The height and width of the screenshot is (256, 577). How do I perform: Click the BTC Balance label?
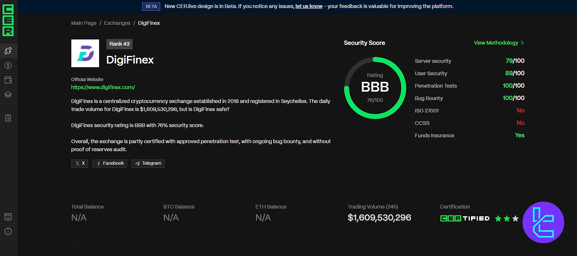179,207
